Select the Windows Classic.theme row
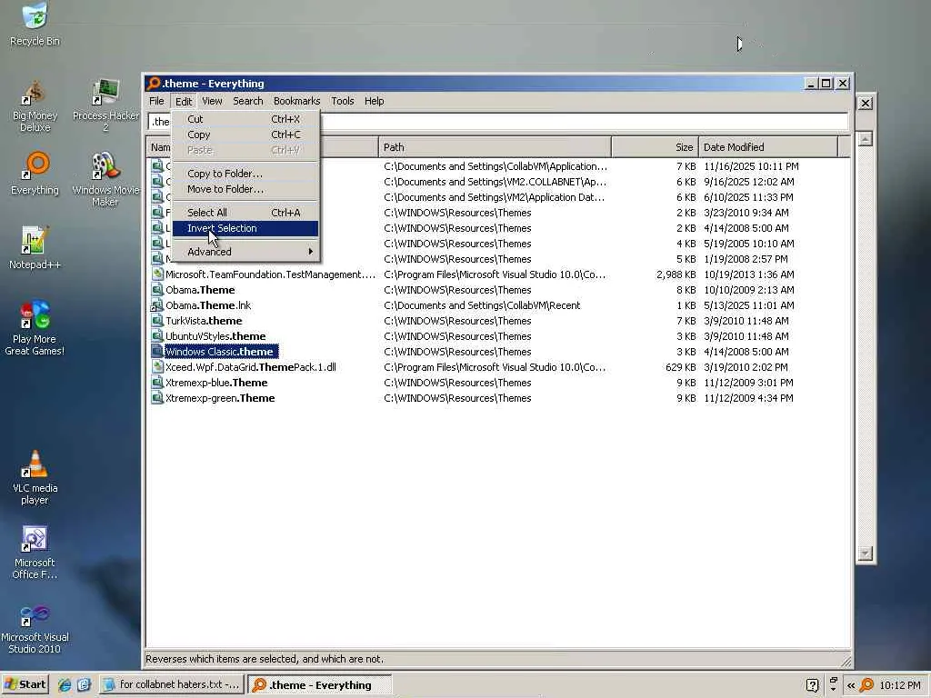Viewport: 931px width, 698px height. 497,352
